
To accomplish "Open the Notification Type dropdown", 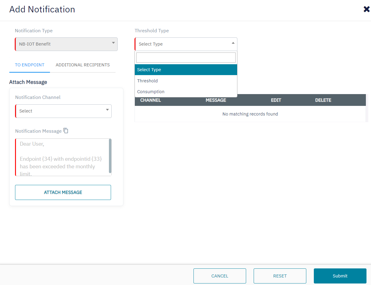I will [x=66, y=44].
